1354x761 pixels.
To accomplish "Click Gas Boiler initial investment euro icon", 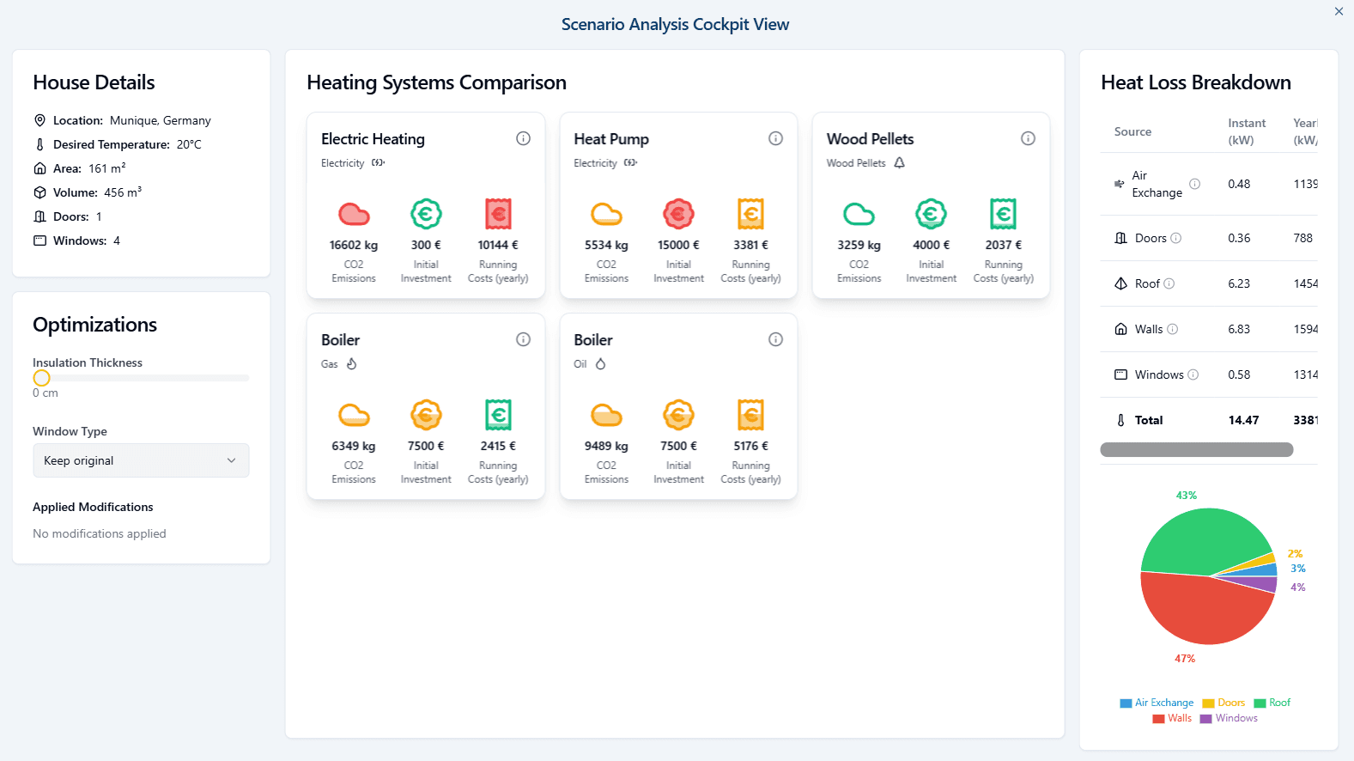I will tap(426, 415).
